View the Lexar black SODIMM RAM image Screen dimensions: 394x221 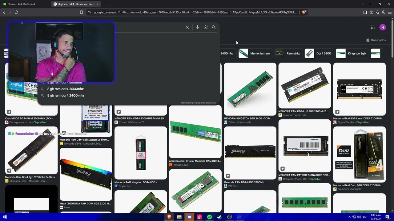pyautogui.click(x=360, y=89)
